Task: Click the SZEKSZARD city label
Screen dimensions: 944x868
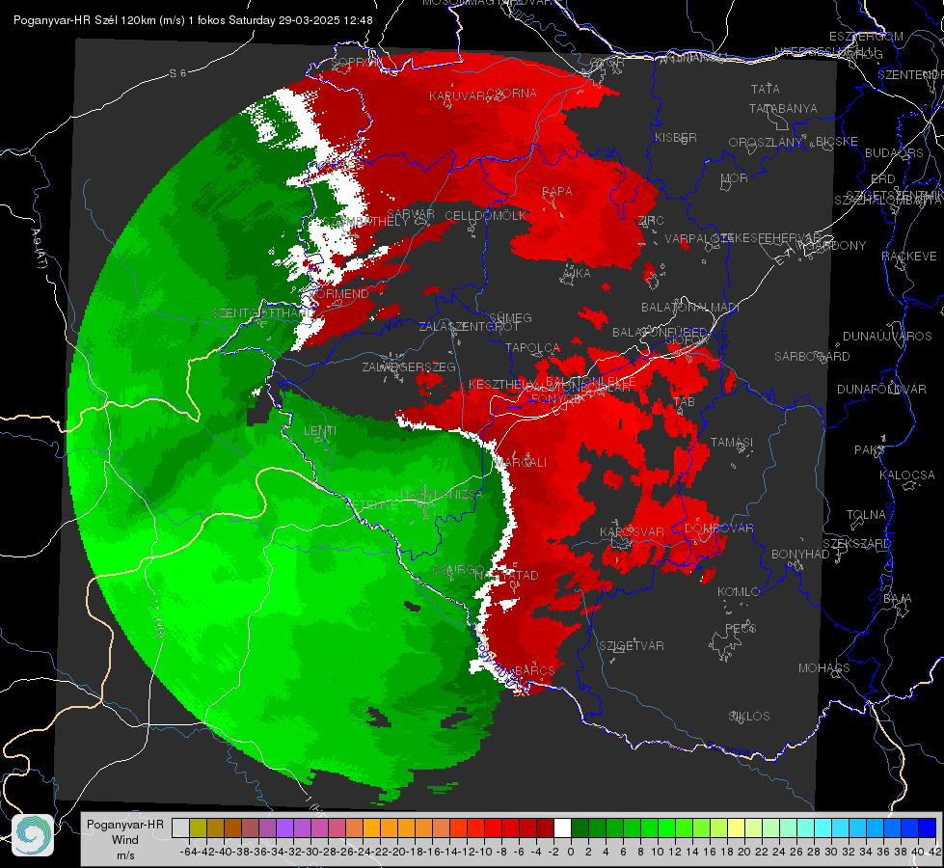Action: click(856, 544)
